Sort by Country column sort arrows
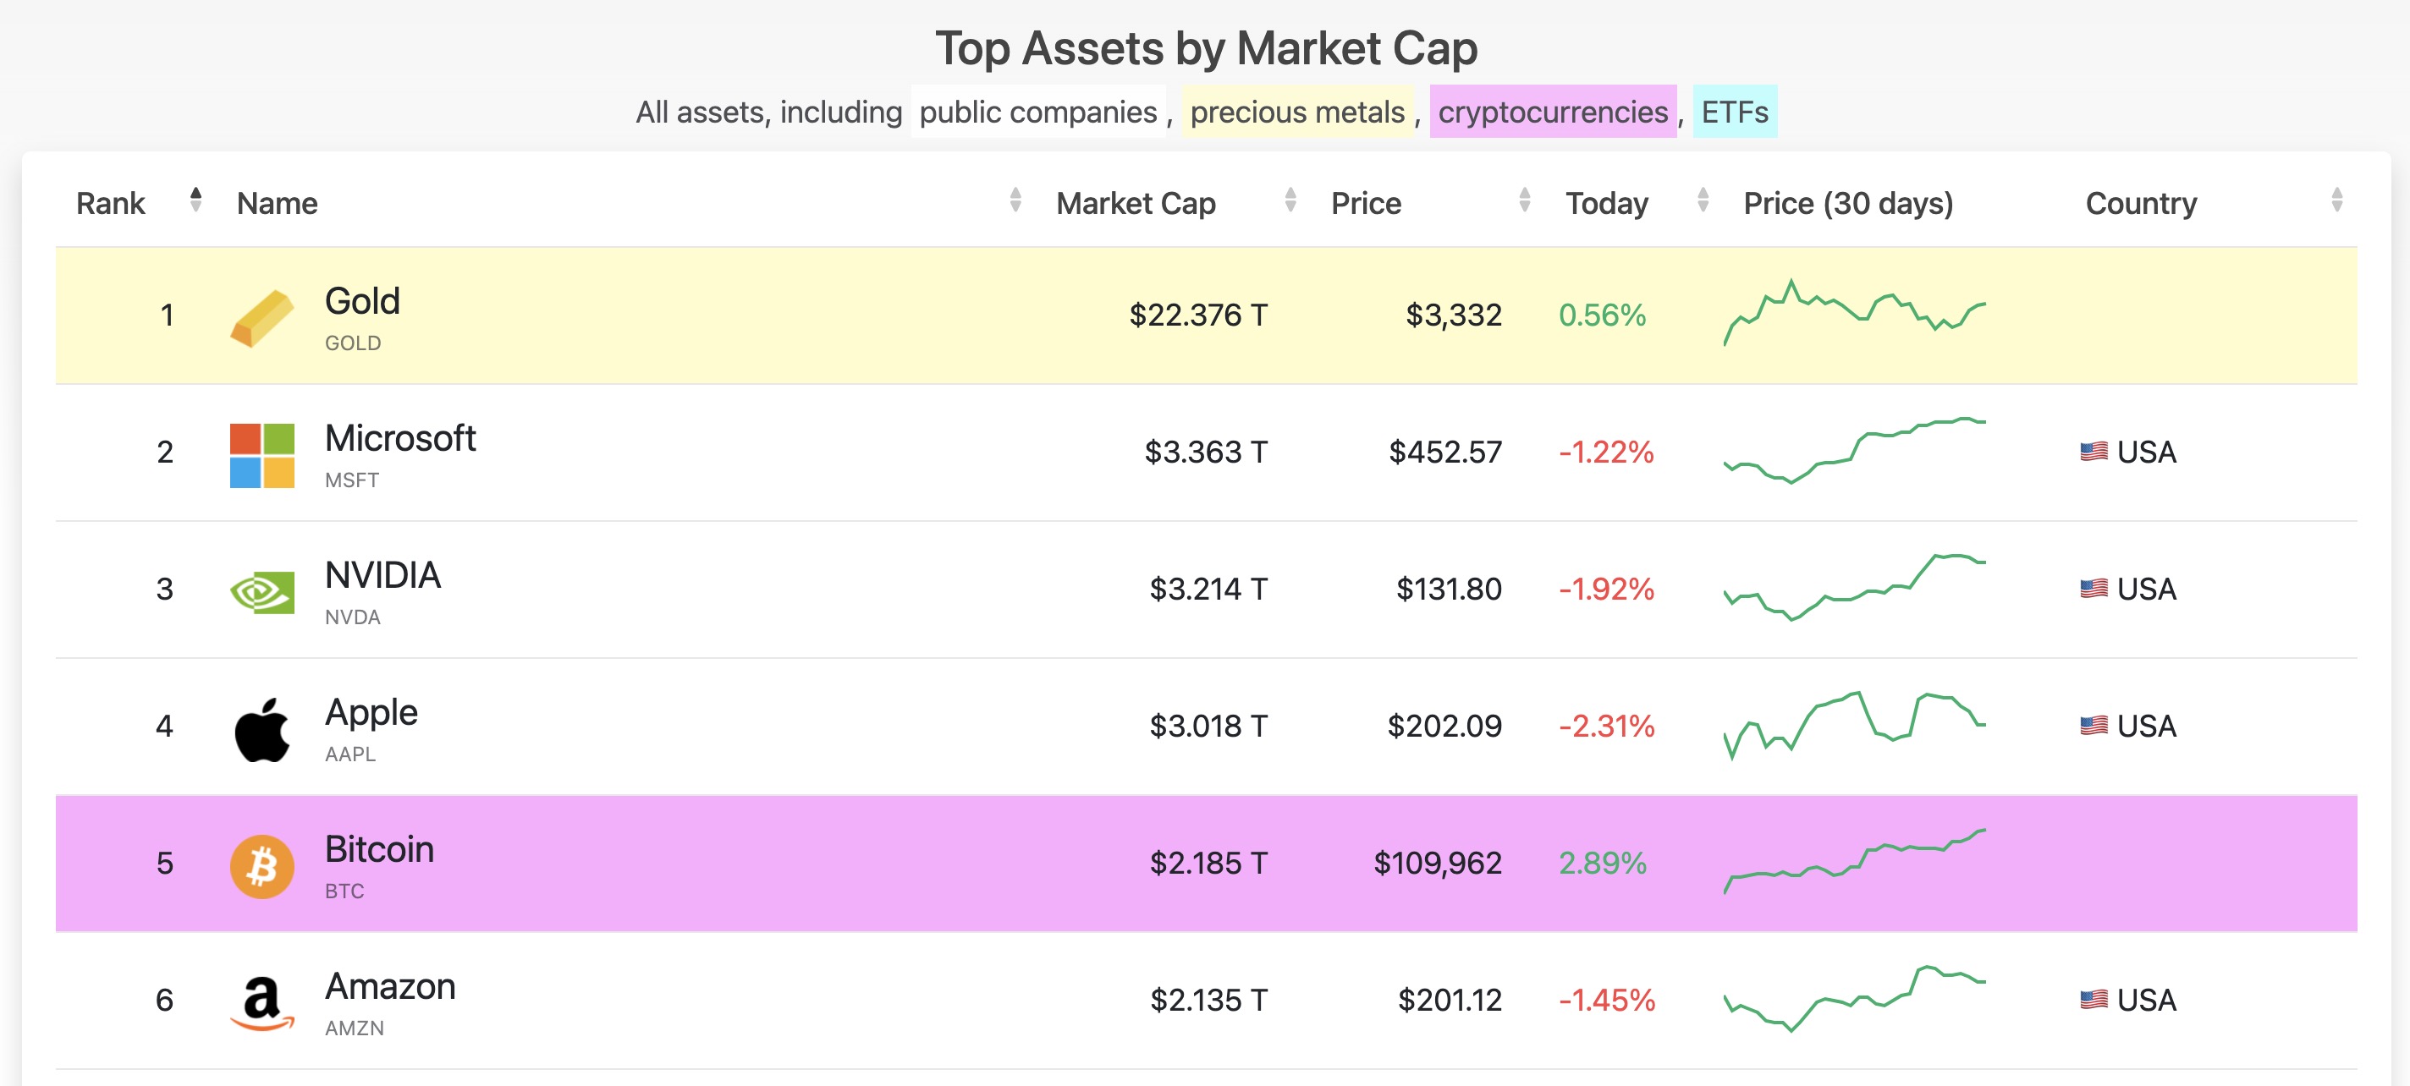Viewport: 2410px width, 1086px height. click(2336, 200)
